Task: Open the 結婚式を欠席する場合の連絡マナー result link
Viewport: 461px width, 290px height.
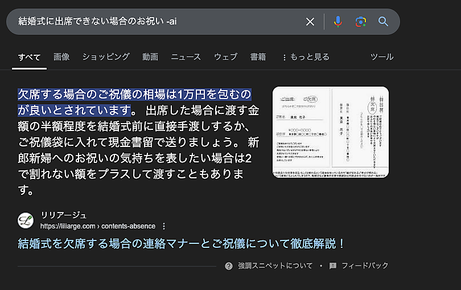Action: (x=181, y=244)
